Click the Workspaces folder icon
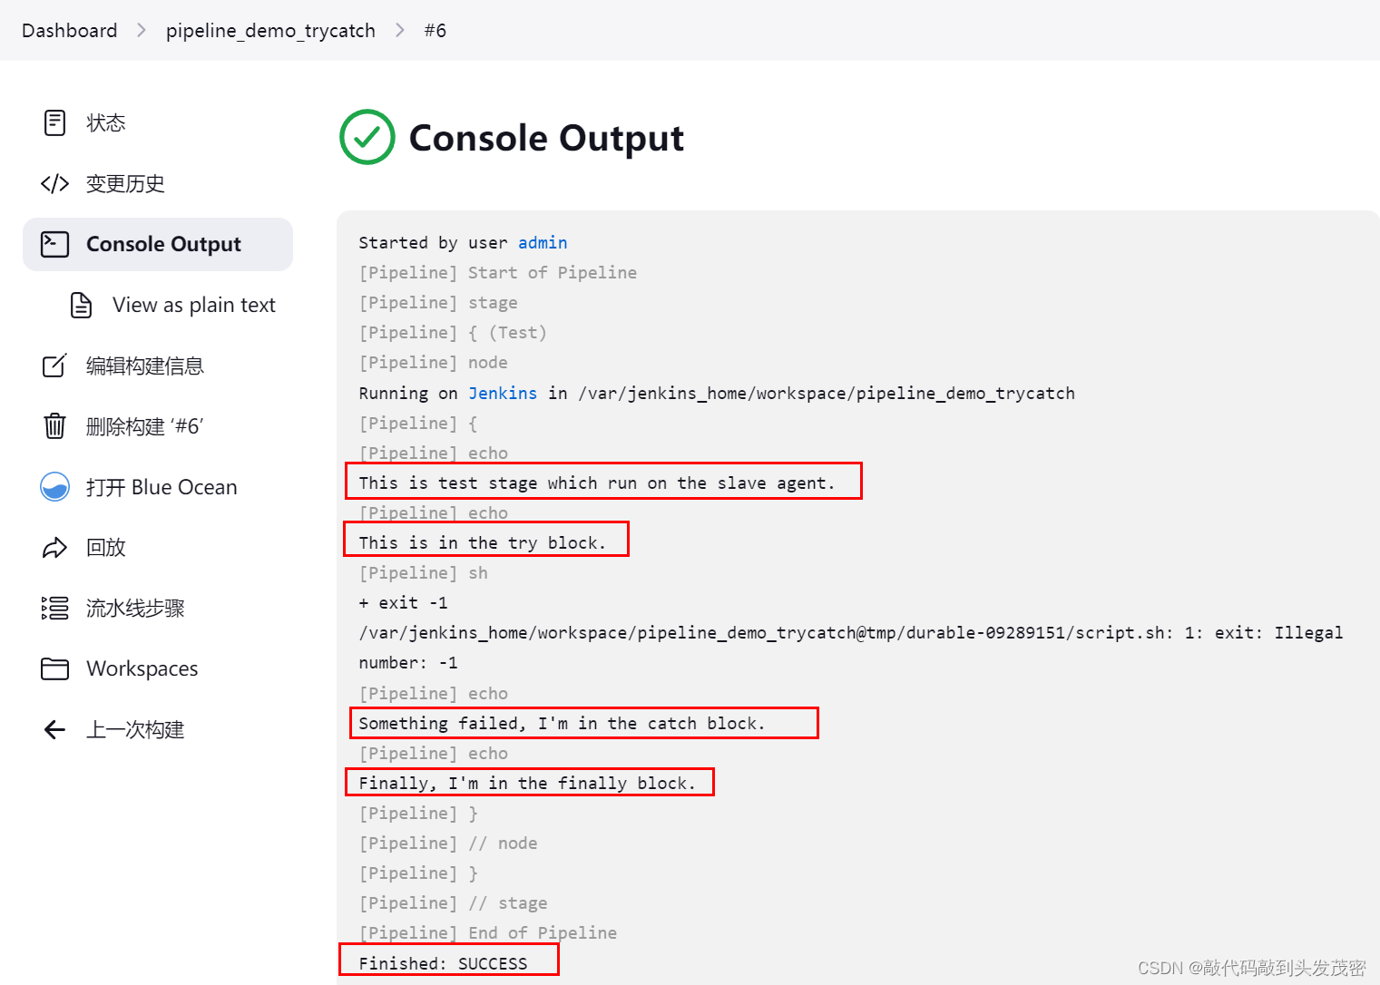 click(54, 668)
